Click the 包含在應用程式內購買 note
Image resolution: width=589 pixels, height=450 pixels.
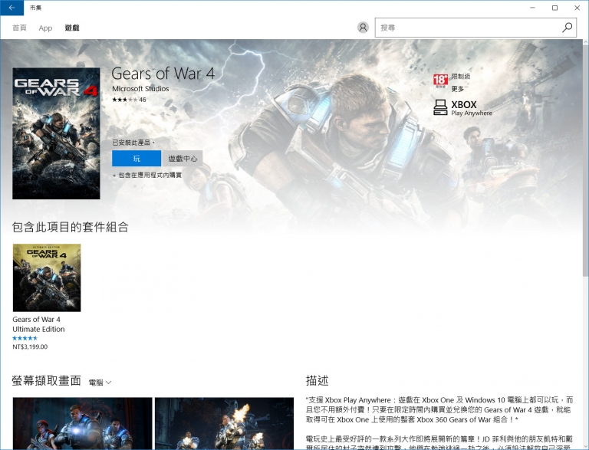(x=147, y=175)
